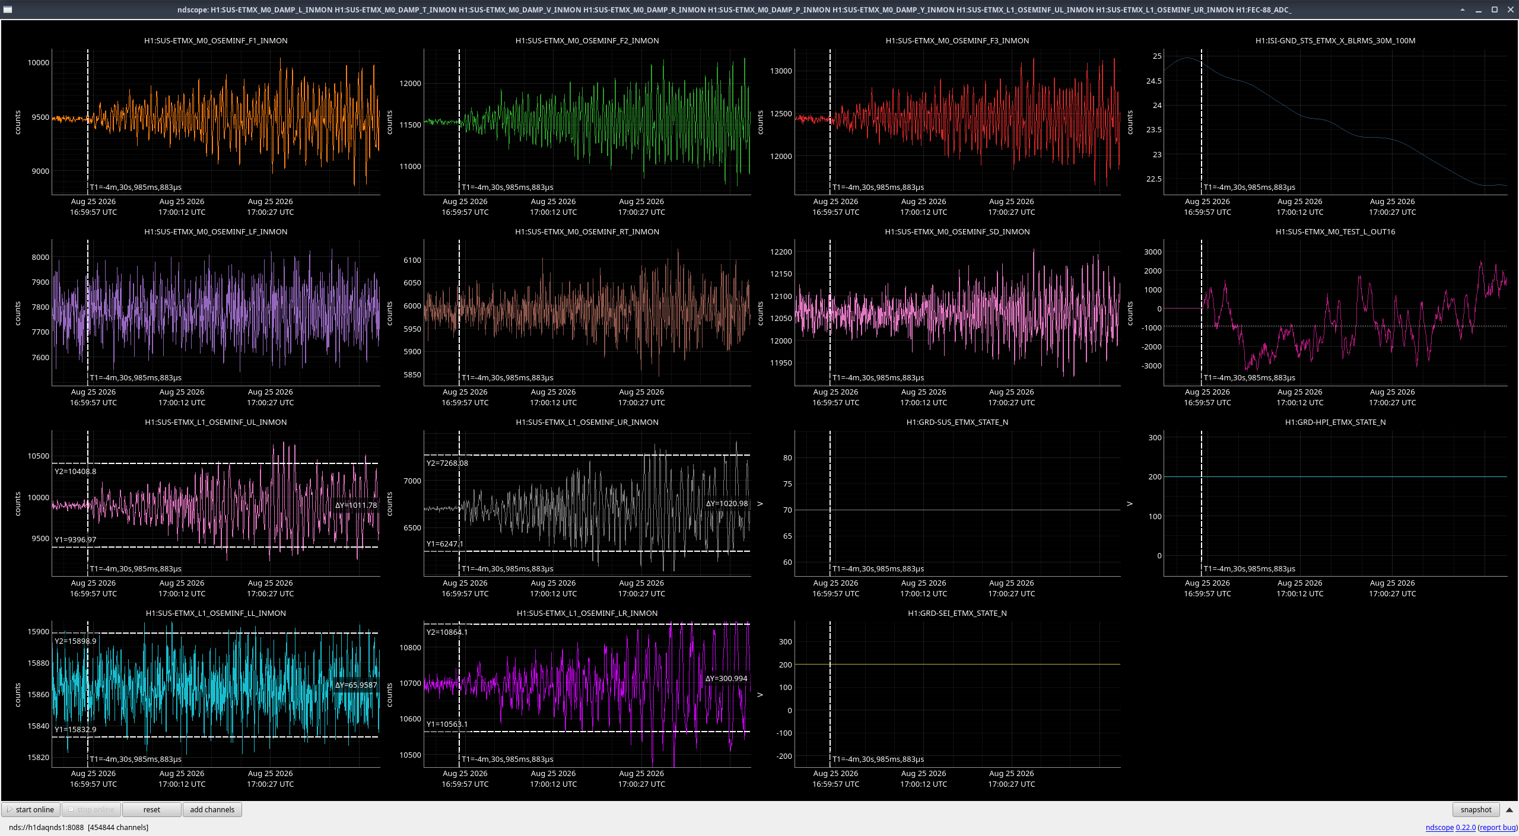Click the start online button

pyautogui.click(x=31, y=809)
